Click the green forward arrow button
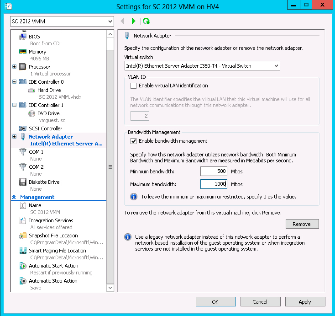The width and height of the screenshot is (335, 316). (134, 21)
